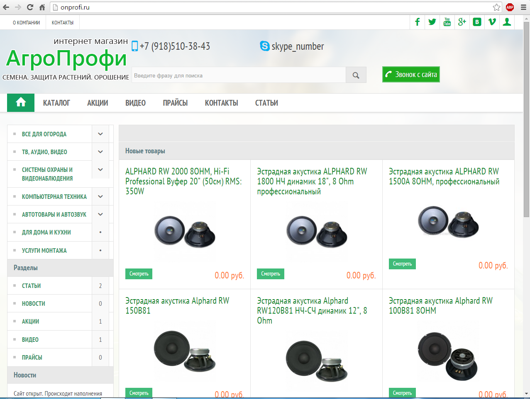Image resolution: width=530 pixels, height=399 pixels.
Task: Open the sidebar ВИДЕО section
Action: click(x=30, y=339)
